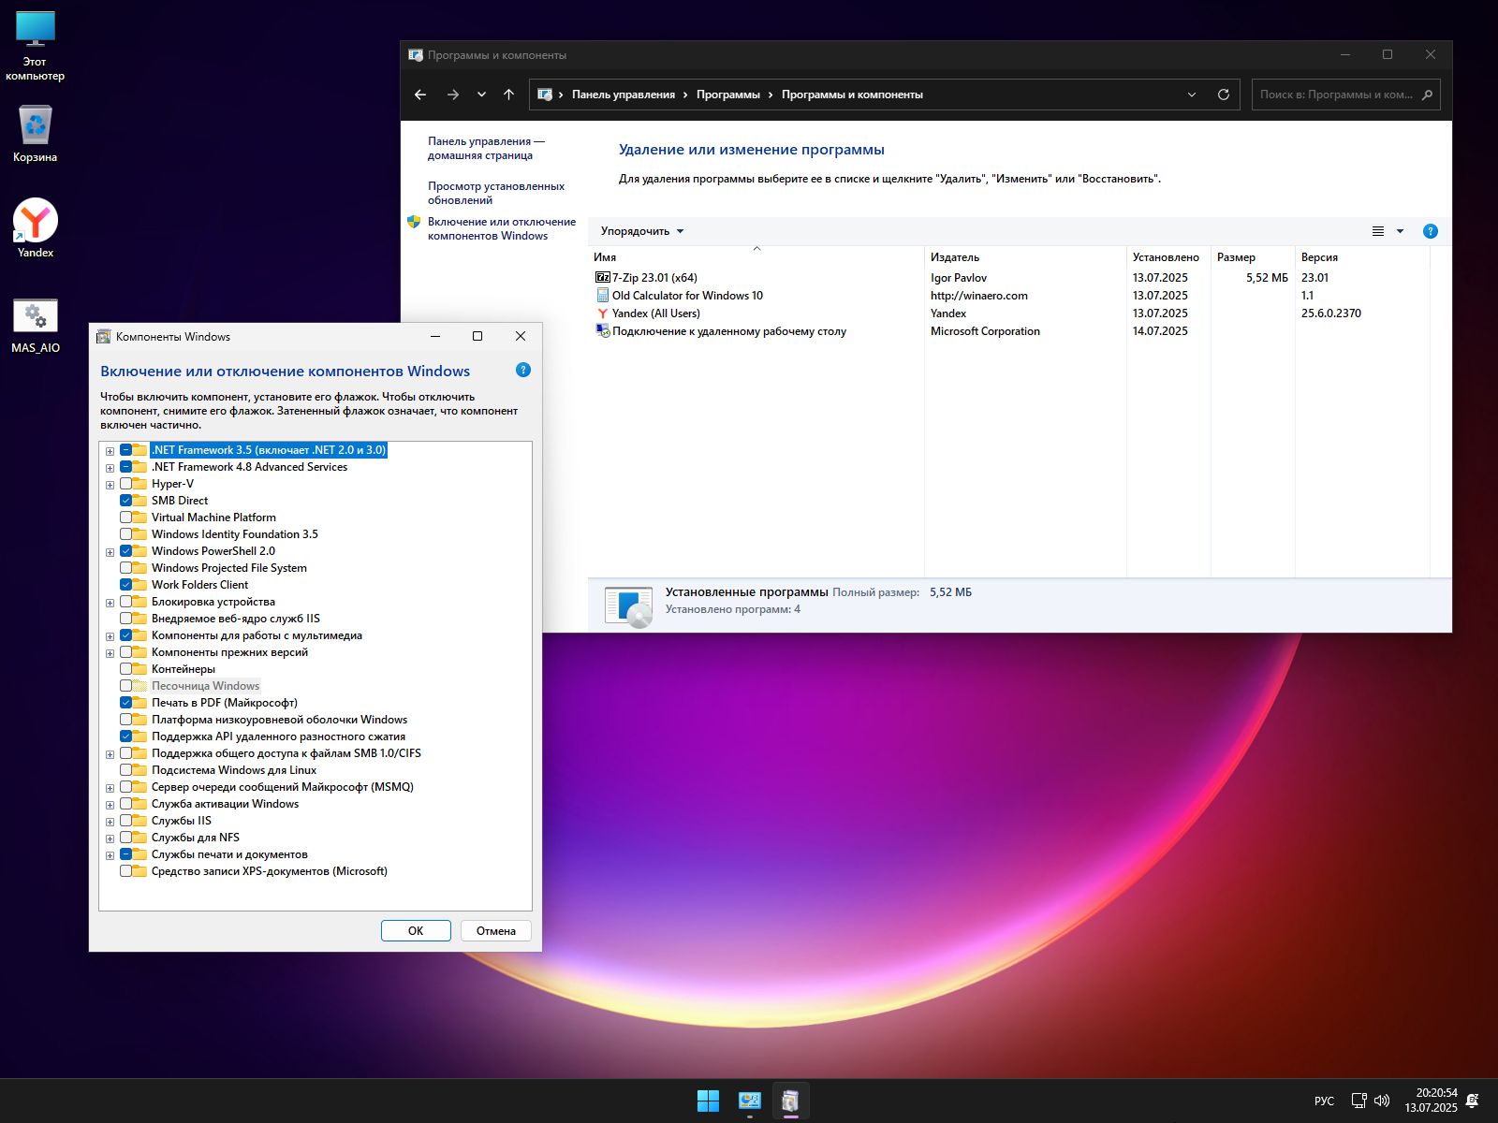
Task: Click the address bar location icon
Action: pos(545,95)
